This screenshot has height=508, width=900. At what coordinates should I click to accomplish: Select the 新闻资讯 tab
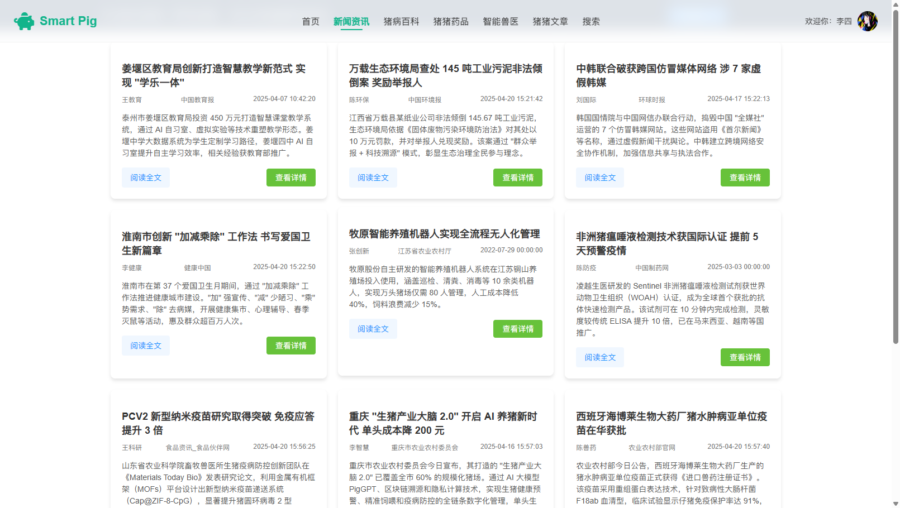(351, 21)
